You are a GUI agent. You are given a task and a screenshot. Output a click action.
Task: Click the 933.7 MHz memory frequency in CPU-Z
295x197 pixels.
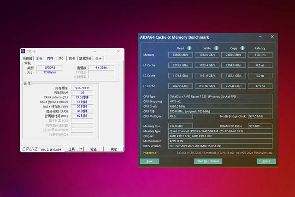pos(82,88)
